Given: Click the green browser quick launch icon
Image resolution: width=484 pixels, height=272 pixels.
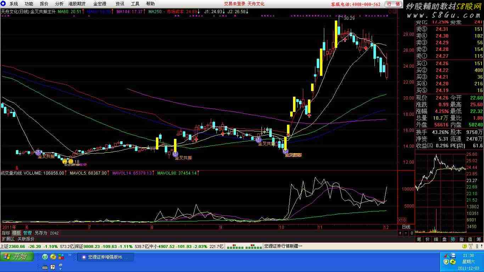Looking at the screenshot, I should 45,257.
